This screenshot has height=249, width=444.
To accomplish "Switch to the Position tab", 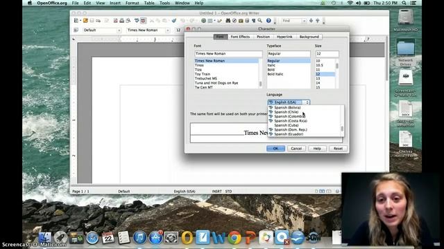I will point(263,37).
